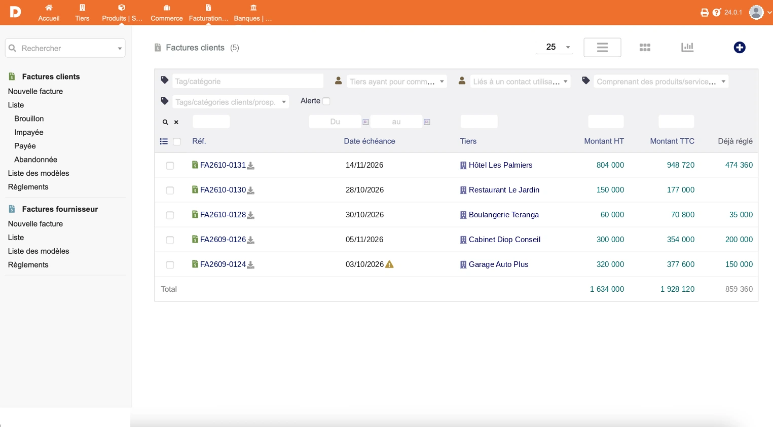Click the add new invoice plus icon
The height and width of the screenshot is (427, 773).
740,48
